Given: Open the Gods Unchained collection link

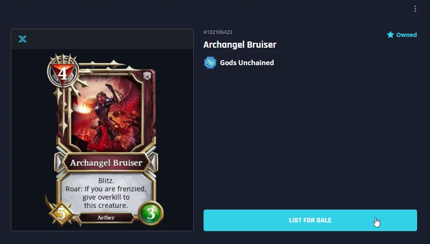Looking at the screenshot, I should (247, 63).
